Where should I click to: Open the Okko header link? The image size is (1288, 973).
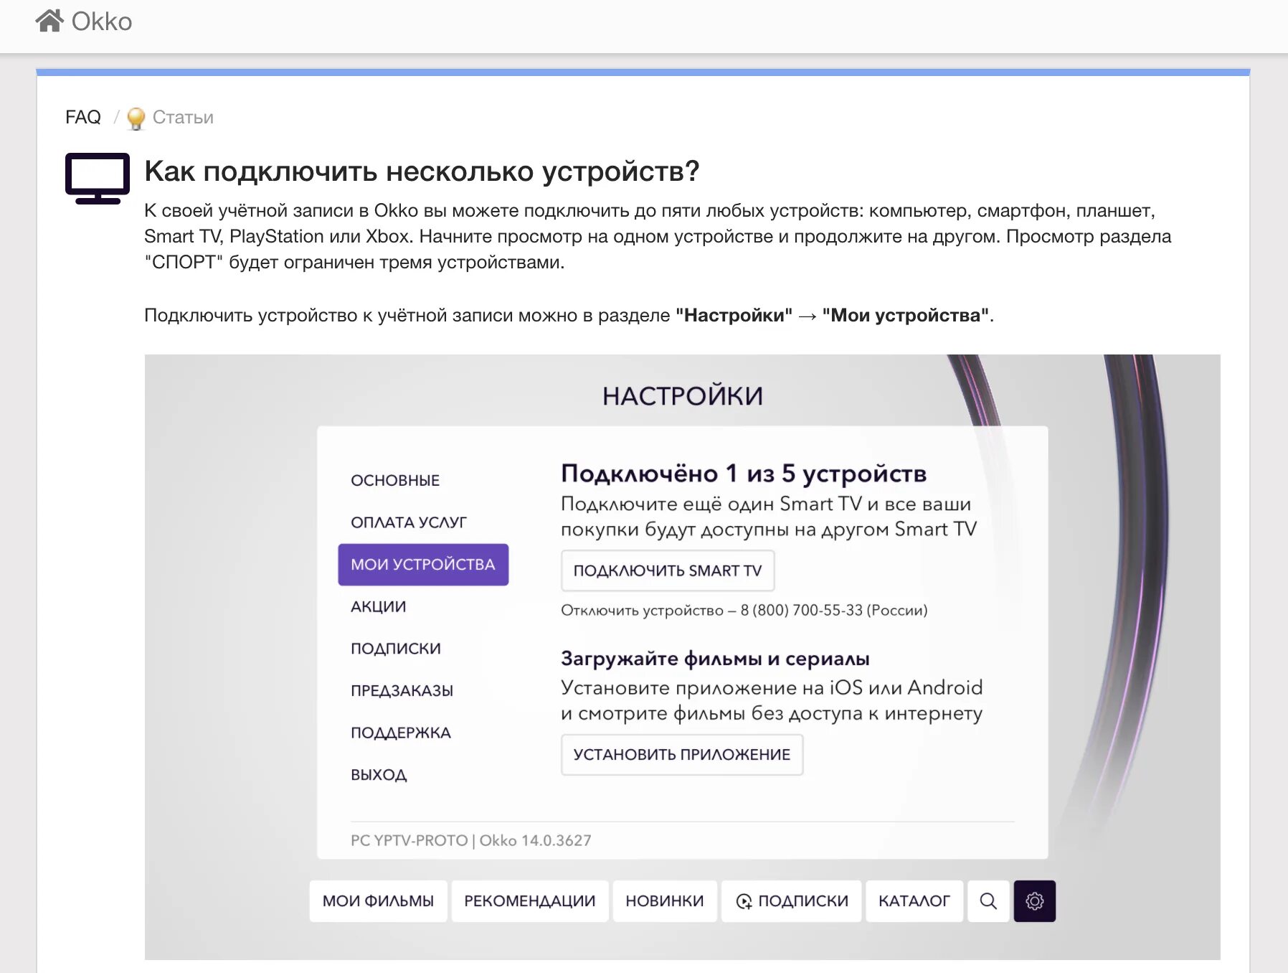(102, 22)
